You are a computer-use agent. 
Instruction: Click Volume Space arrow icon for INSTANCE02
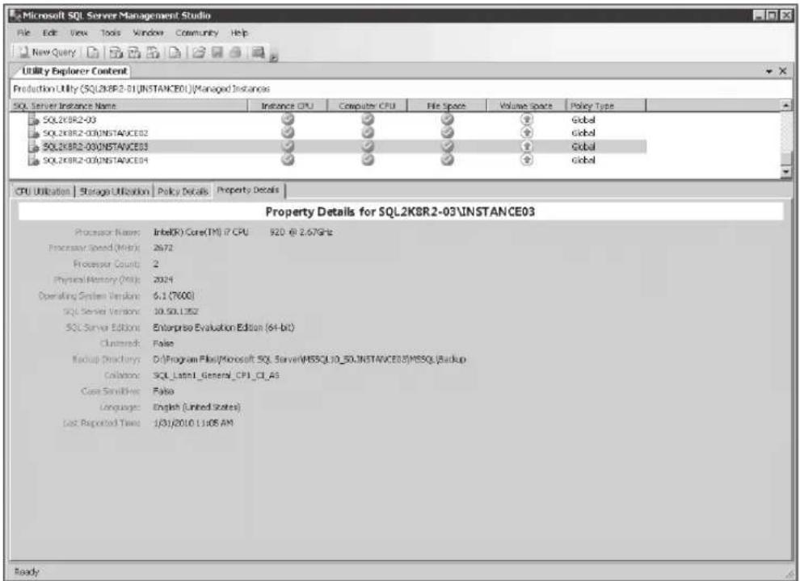[x=527, y=132]
